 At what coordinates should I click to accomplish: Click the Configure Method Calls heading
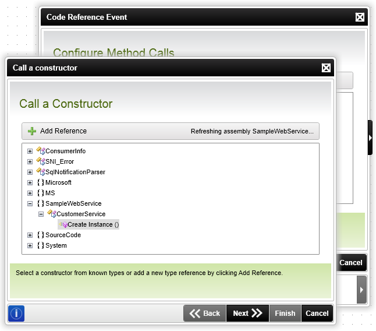(x=113, y=53)
